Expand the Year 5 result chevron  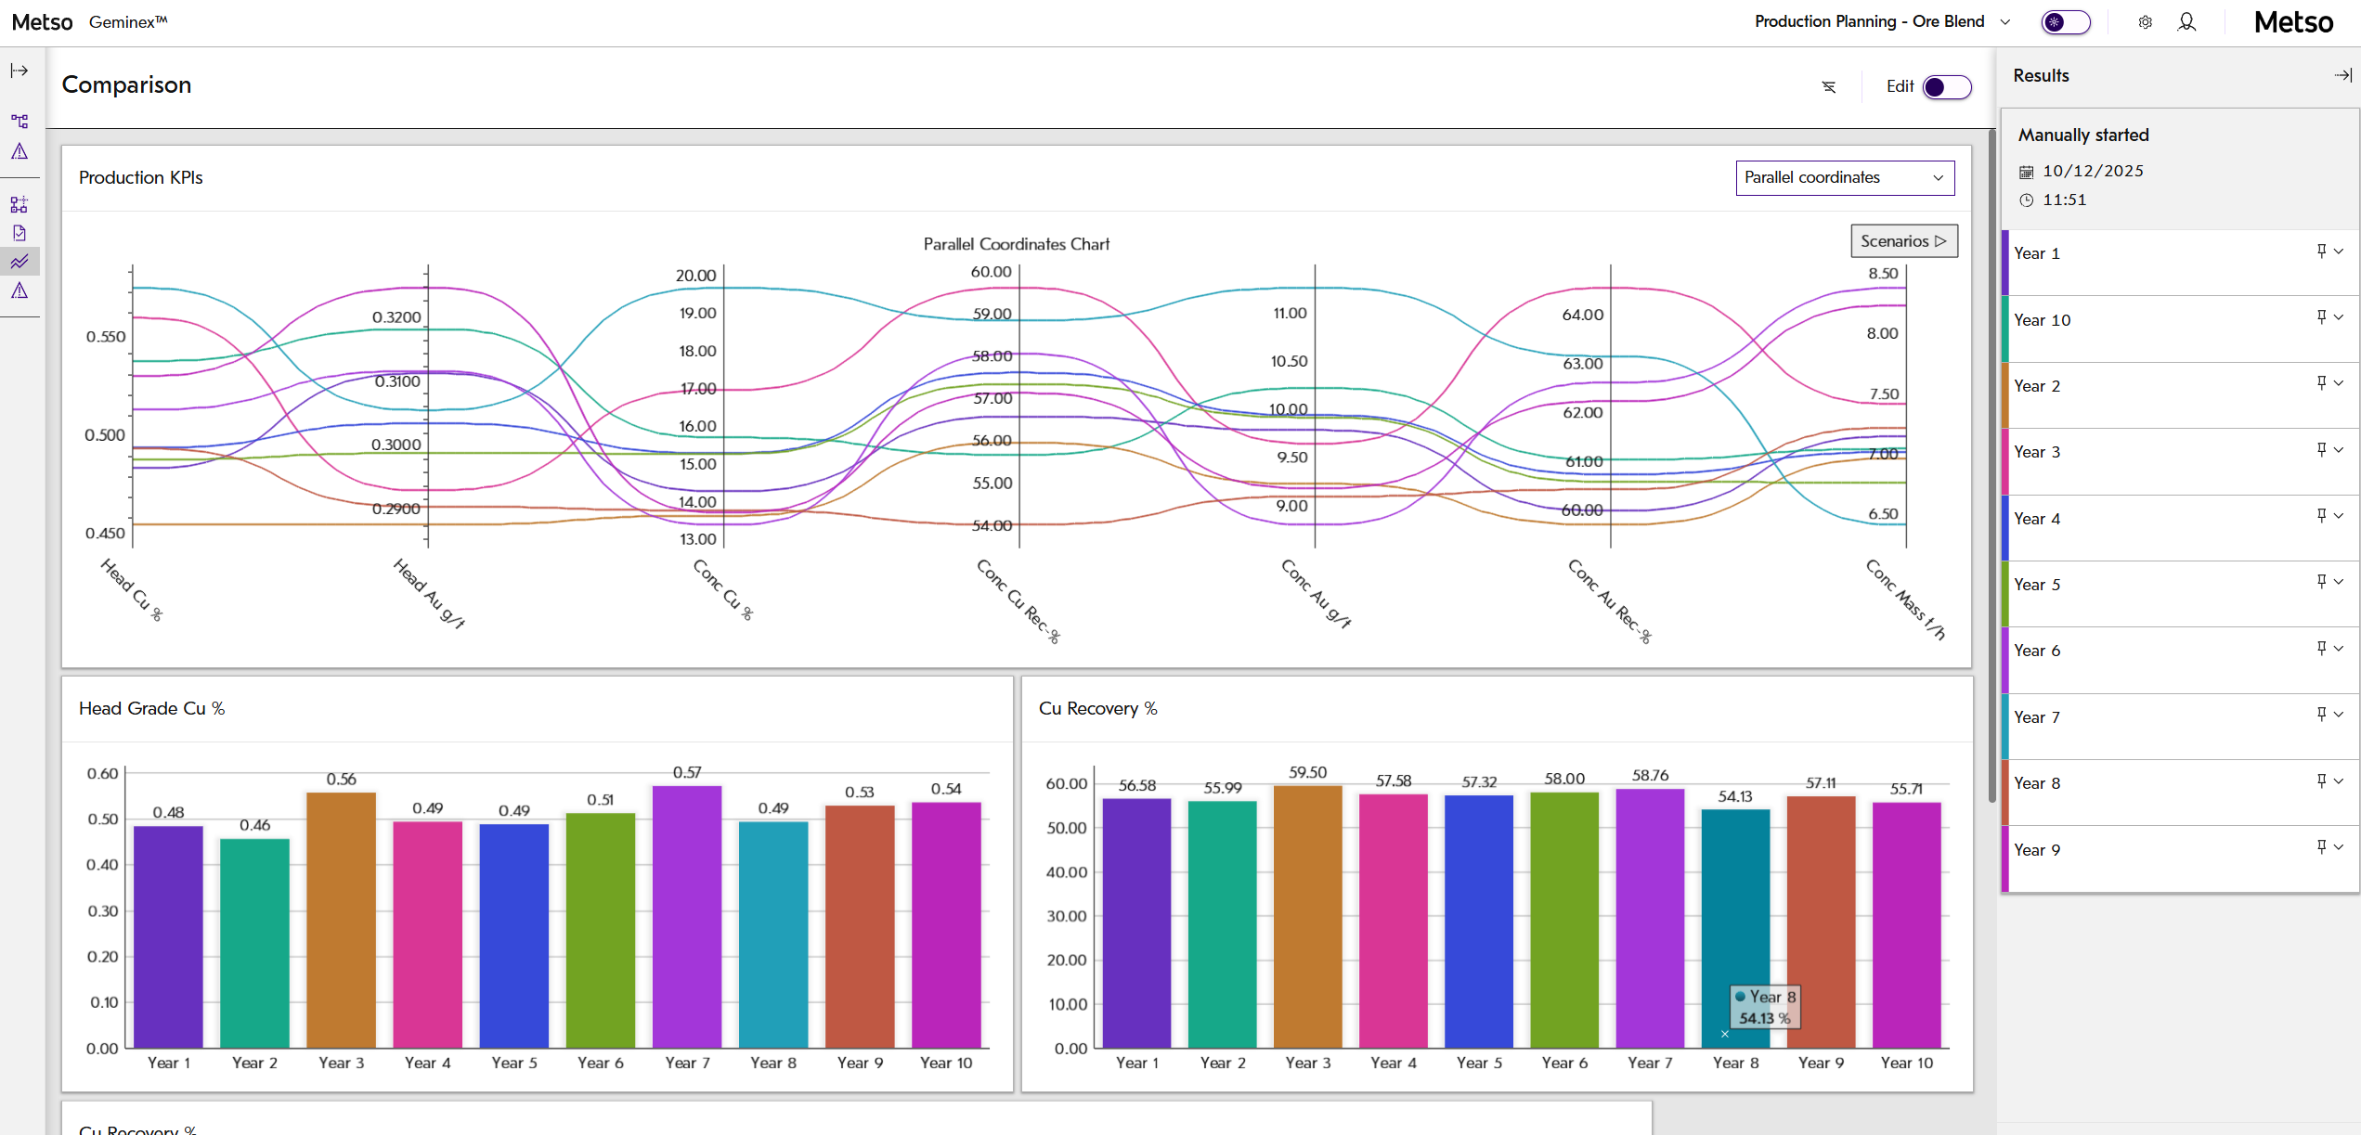pyautogui.click(x=2339, y=583)
